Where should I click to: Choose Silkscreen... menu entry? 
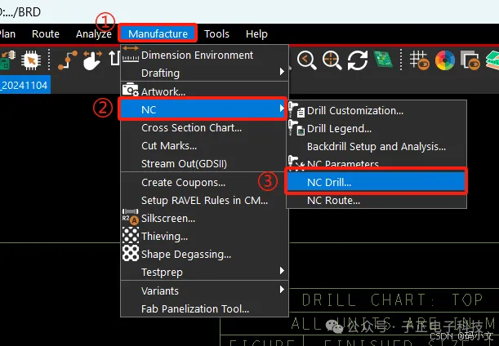(x=204, y=218)
